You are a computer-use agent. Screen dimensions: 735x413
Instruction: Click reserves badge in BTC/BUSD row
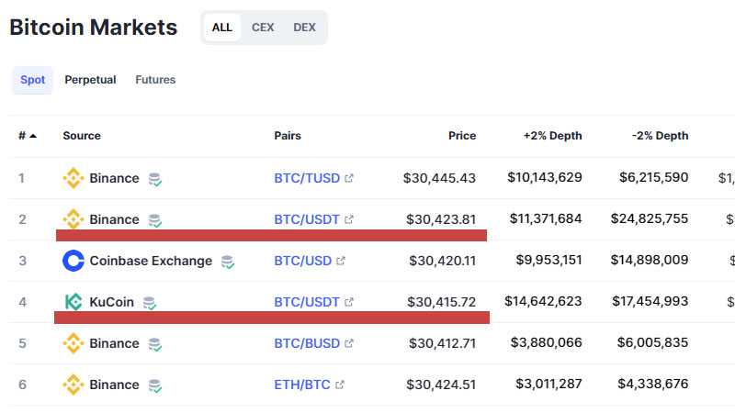point(155,344)
